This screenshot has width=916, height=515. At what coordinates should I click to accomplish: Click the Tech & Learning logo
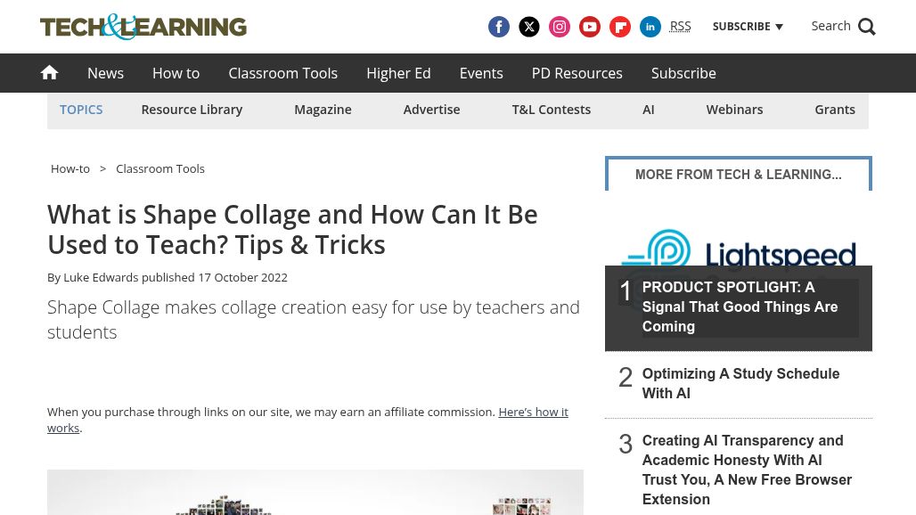click(143, 27)
